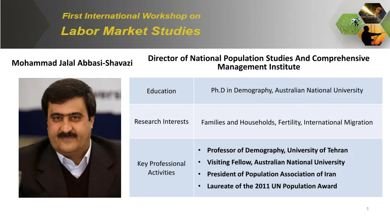The height and width of the screenshot is (219, 390).
Task: Click the Families and Households research interests text
Action: (x=287, y=122)
